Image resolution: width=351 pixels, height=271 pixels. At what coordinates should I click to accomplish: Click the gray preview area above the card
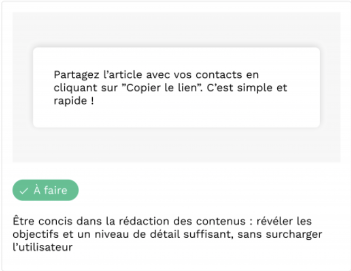pyautogui.click(x=177, y=30)
